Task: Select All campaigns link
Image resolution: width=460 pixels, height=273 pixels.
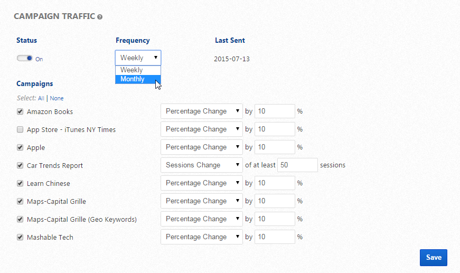Action: [x=41, y=98]
